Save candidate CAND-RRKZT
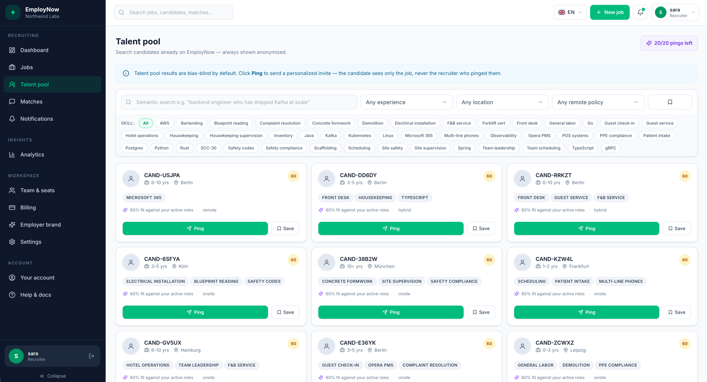The width and height of the screenshot is (707, 382). [x=677, y=228]
